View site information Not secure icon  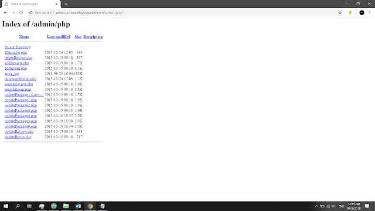tap(31, 13)
